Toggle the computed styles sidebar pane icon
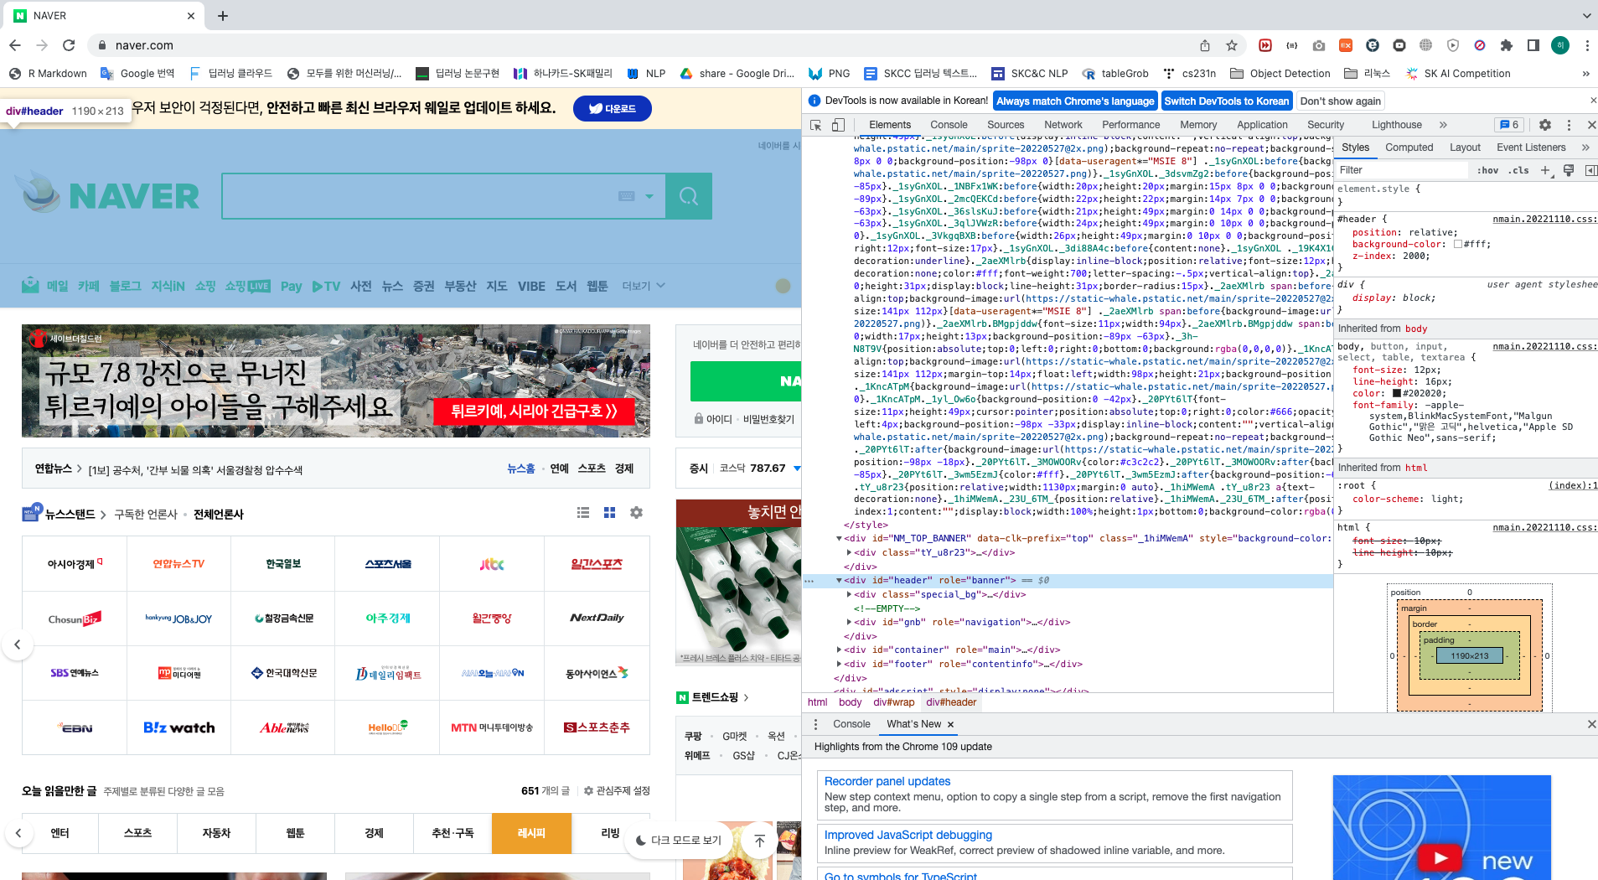 (x=1590, y=170)
